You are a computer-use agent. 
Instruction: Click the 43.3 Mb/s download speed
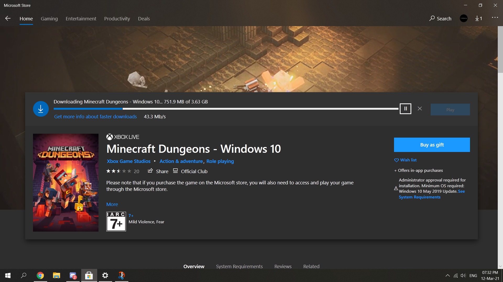pos(155,116)
